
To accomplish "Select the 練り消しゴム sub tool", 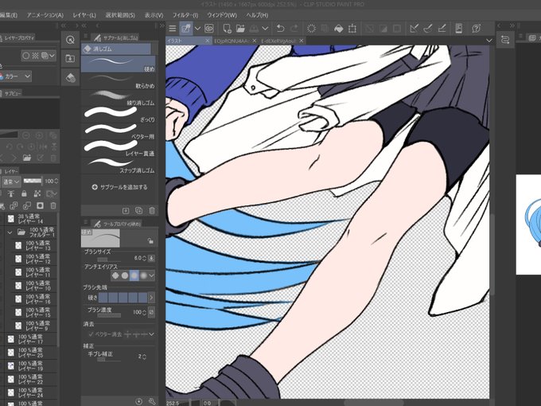I will pyautogui.click(x=118, y=99).
